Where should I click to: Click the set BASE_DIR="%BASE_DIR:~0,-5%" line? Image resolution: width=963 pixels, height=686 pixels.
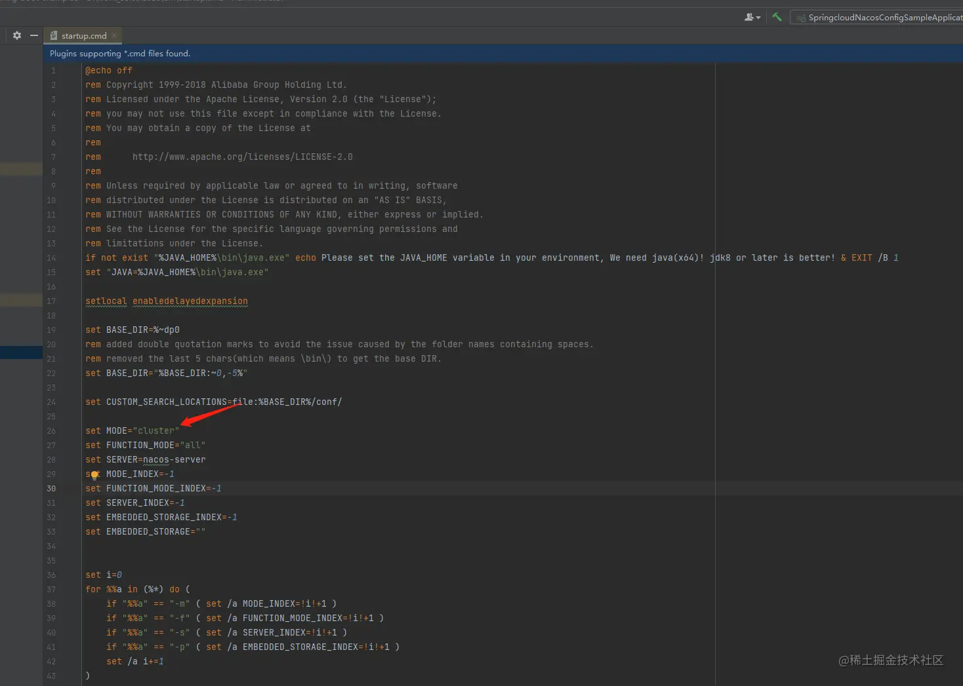tap(167, 373)
